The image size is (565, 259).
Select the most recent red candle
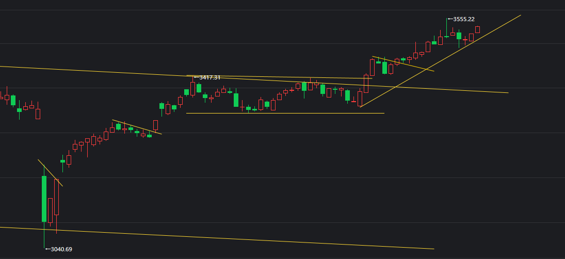[477, 29]
